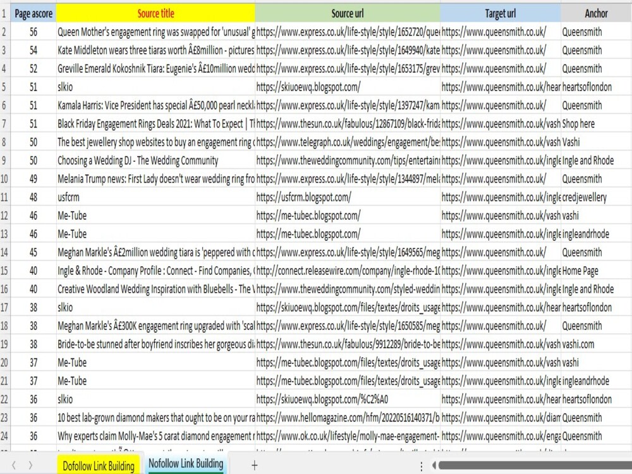Select the Choosing a Wedding DJ title cell

click(155, 161)
